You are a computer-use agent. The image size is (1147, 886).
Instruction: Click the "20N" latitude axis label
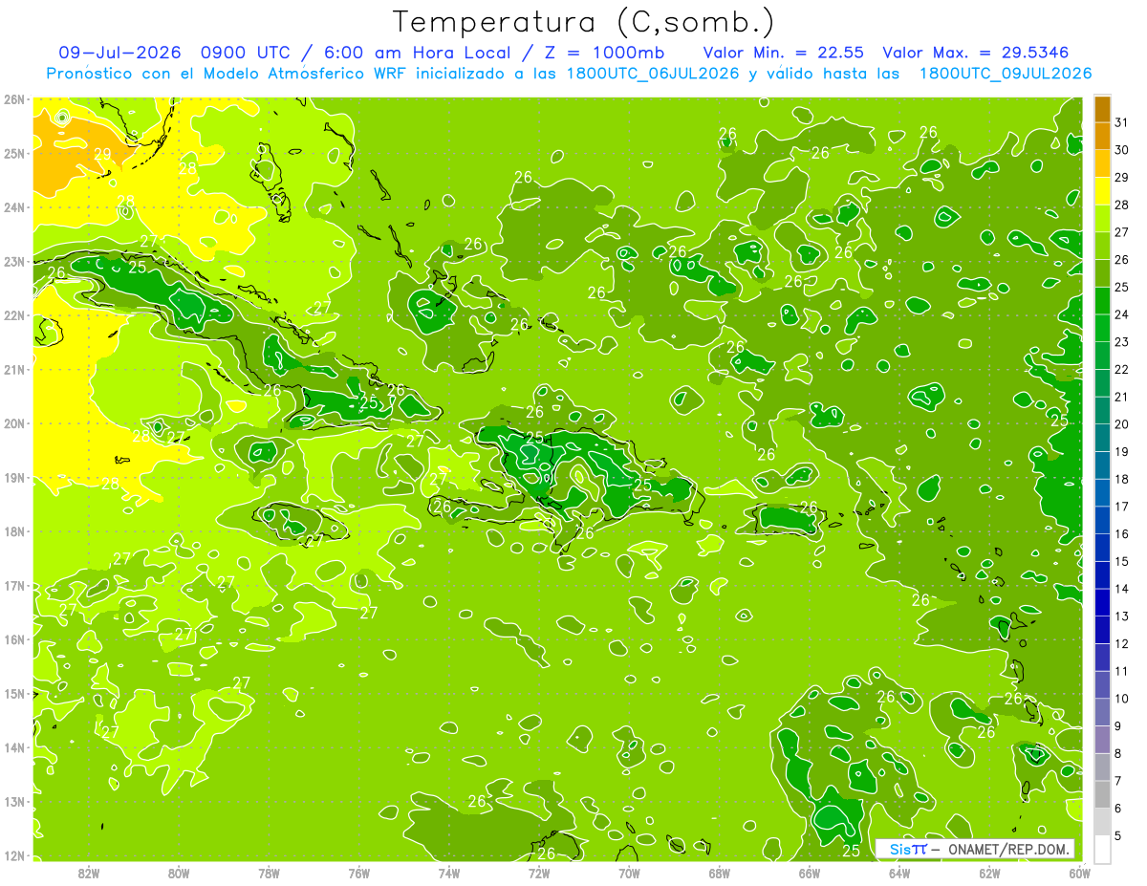13,423
